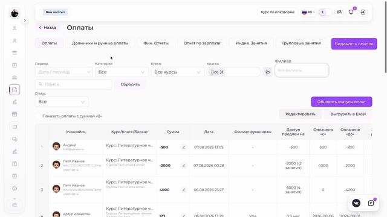Switch to the «Отчет по зарплате» tab
Screen dimensions: 387x217
202,43
